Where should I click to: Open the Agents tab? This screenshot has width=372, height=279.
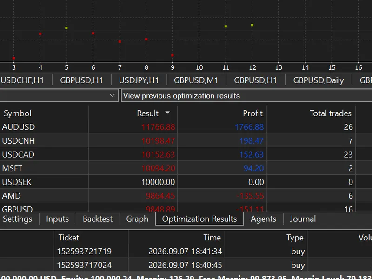(x=263, y=219)
